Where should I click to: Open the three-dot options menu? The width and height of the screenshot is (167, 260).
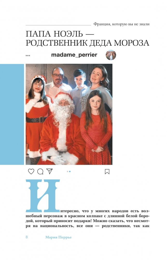[x=28, y=56]
